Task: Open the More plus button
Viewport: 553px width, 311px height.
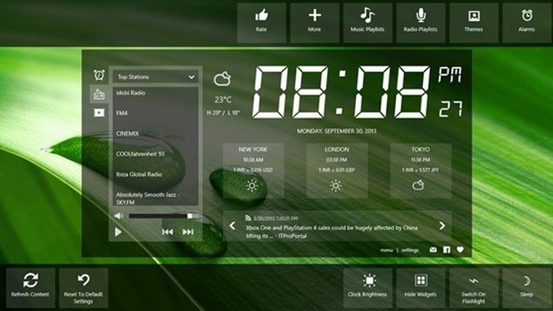Action: coord(315,23)
